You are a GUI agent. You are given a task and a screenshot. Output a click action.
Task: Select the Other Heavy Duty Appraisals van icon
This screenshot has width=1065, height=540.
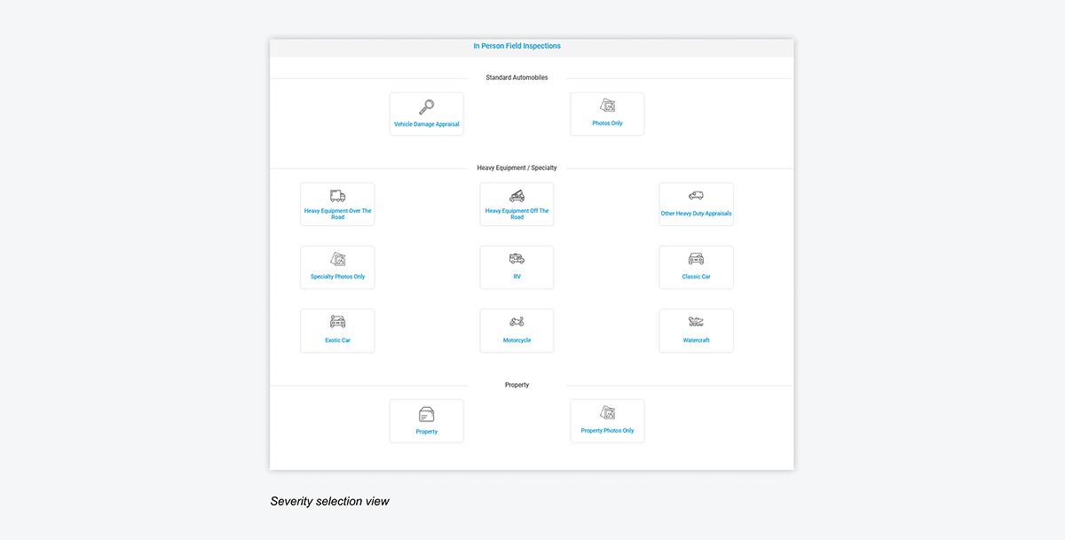point(696,196)
